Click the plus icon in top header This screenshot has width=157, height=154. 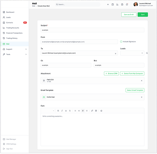108,4
